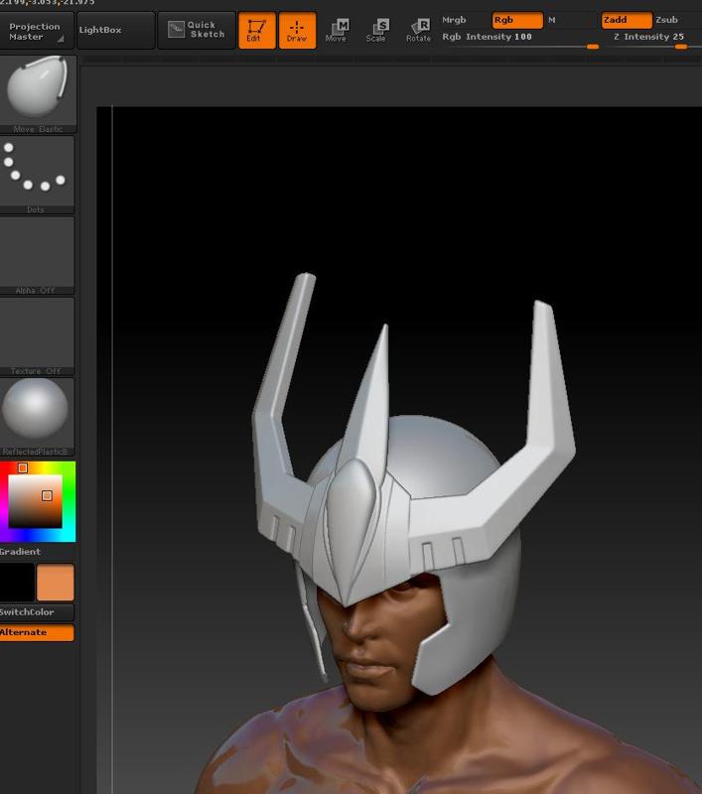The image size is (702, 794).
Task: Open the Alpha Off selector
Action: coord(37,255)
